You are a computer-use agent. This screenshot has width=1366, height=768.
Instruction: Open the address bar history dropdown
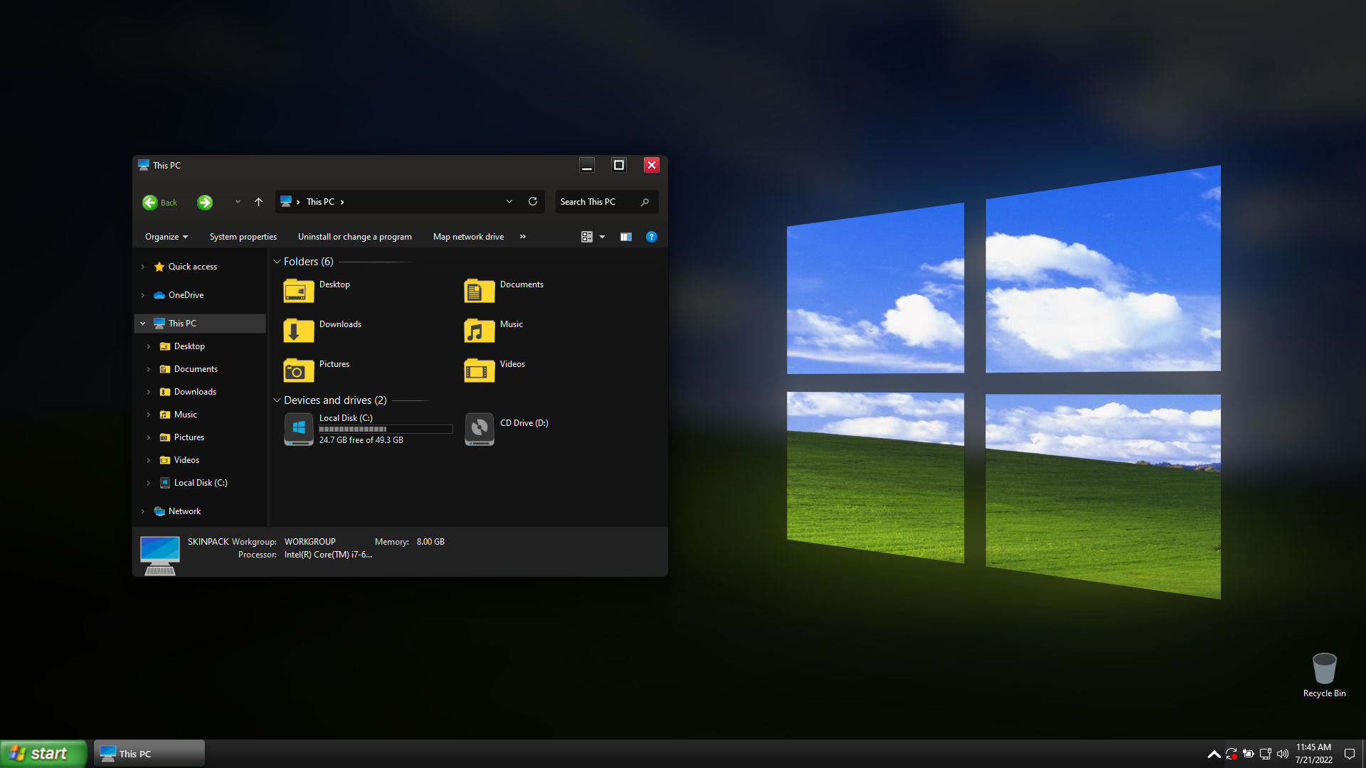coord(509,202)
